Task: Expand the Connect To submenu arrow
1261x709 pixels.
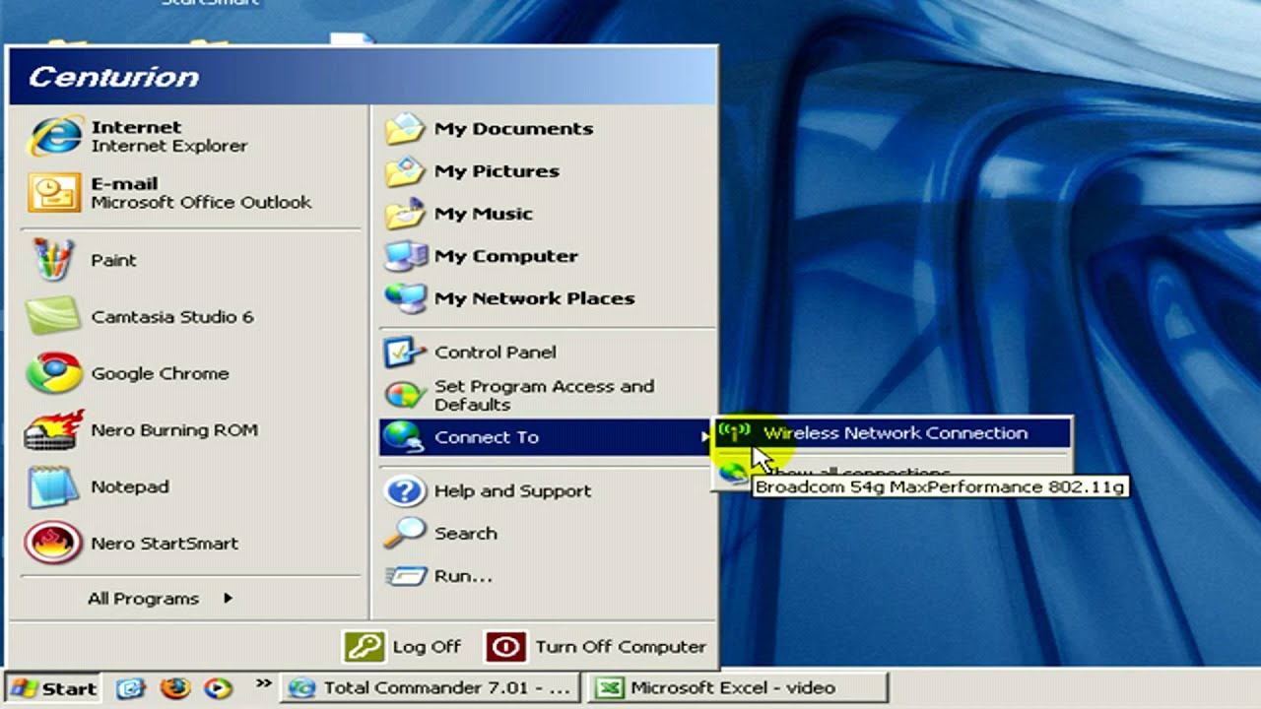Action: click(705, 436)
